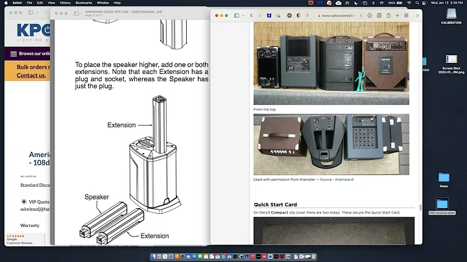
Task: Open the 'Source - Kramster' link
Action: [337, 180]
